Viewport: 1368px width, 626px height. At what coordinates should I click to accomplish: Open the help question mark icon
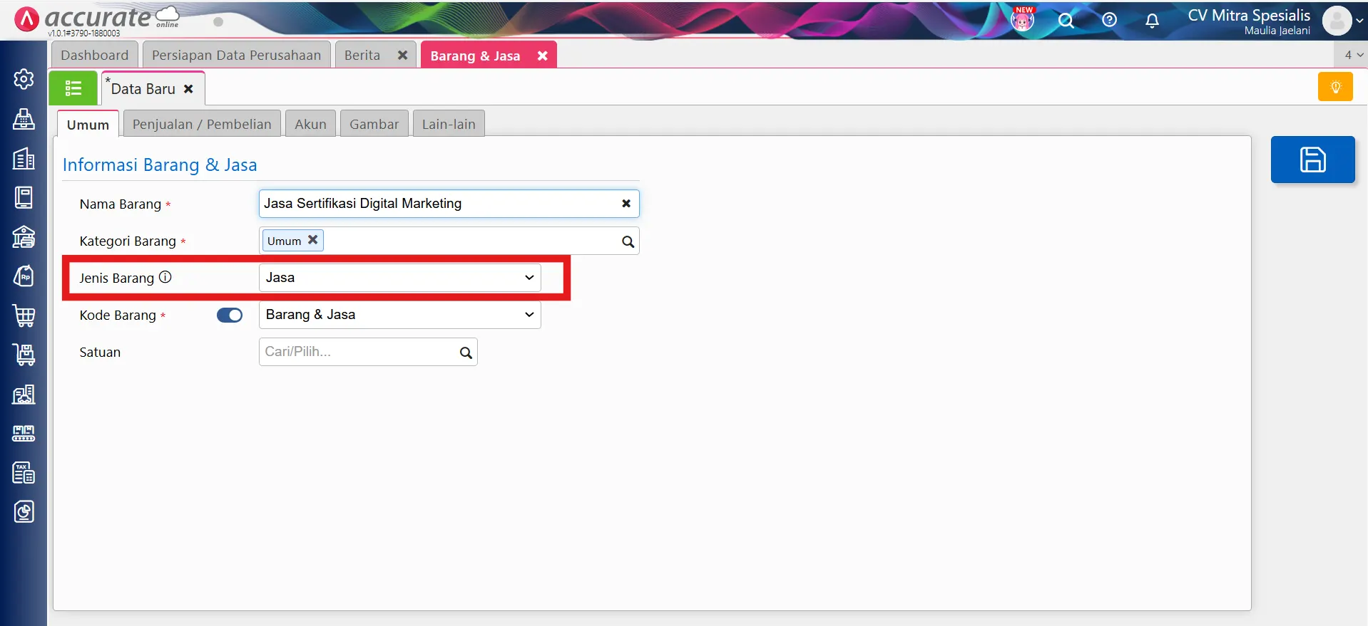click(x=1109, y=20)
